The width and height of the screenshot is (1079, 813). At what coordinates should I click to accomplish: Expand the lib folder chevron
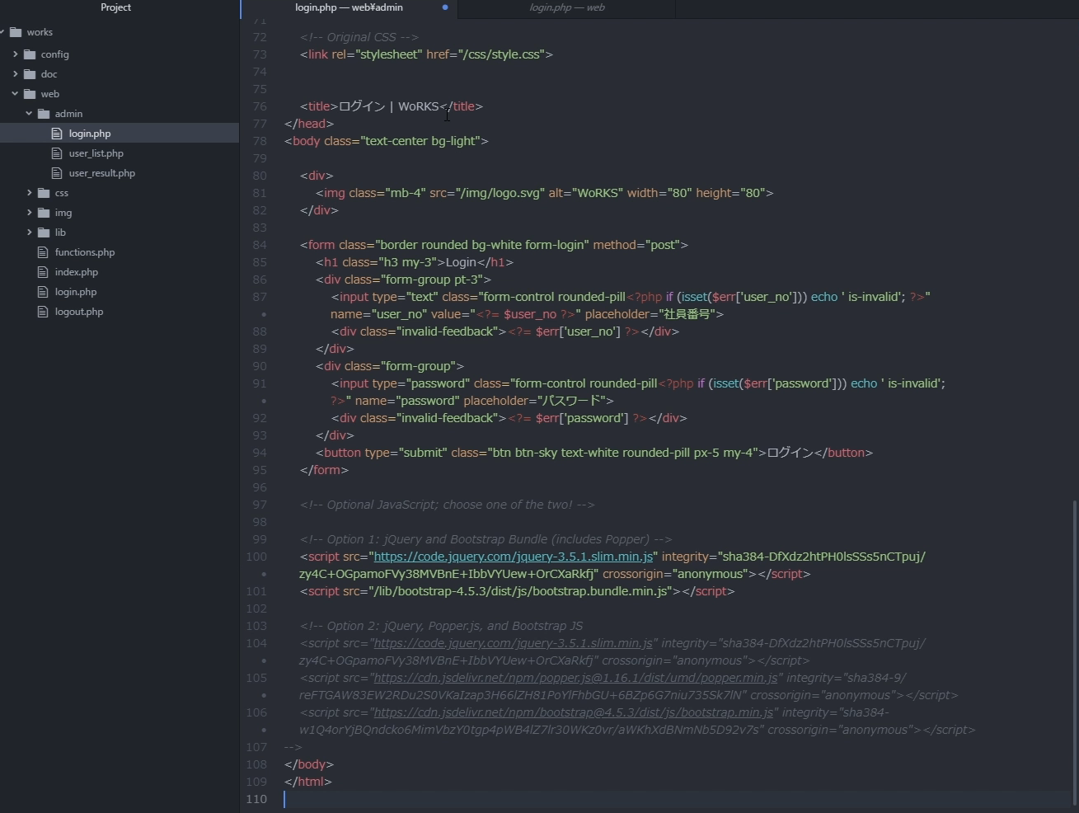(29, 233)
